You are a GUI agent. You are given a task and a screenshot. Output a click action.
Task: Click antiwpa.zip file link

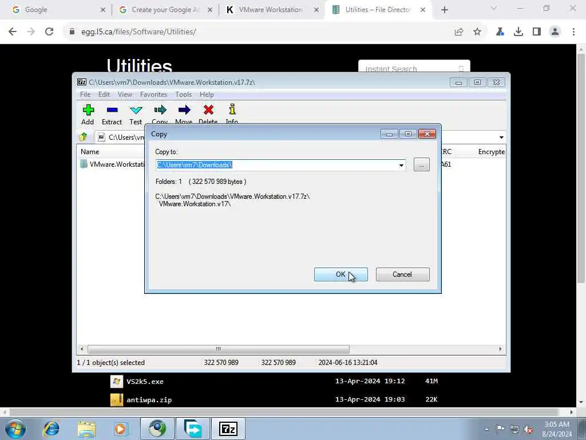point(149,400)
